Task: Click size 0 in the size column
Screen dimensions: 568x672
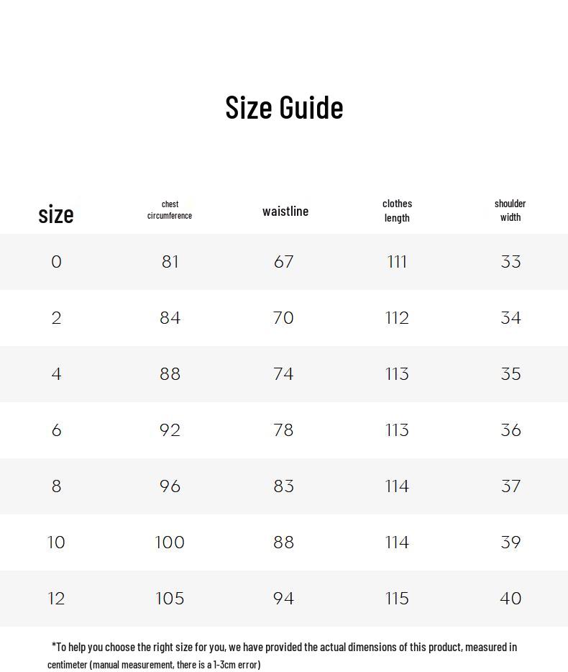Action: (x=57, y=262)
